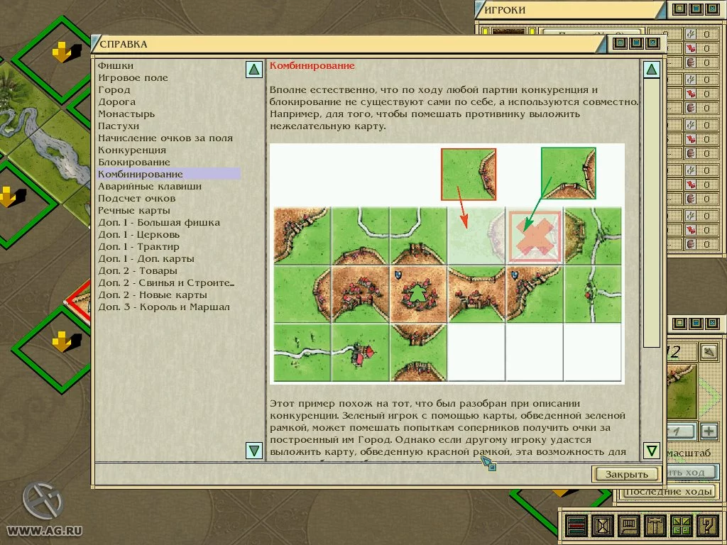
Task: Click the tile layout illustration in help text
Action: coord(447,264)
